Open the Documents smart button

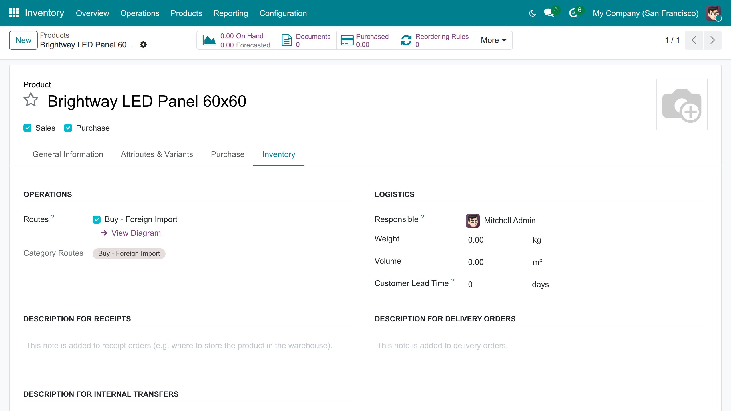[306, 40]
